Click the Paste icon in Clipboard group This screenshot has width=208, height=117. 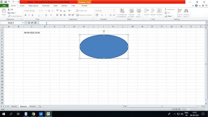pyautogui.click(x=4, y=11)
